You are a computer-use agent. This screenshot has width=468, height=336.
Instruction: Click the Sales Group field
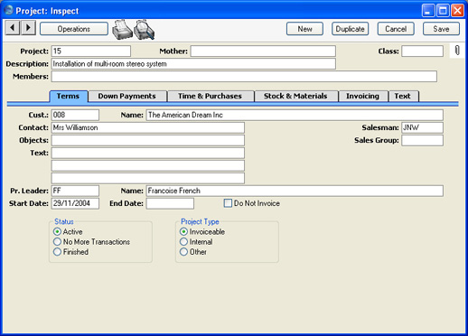click(422, 140)
